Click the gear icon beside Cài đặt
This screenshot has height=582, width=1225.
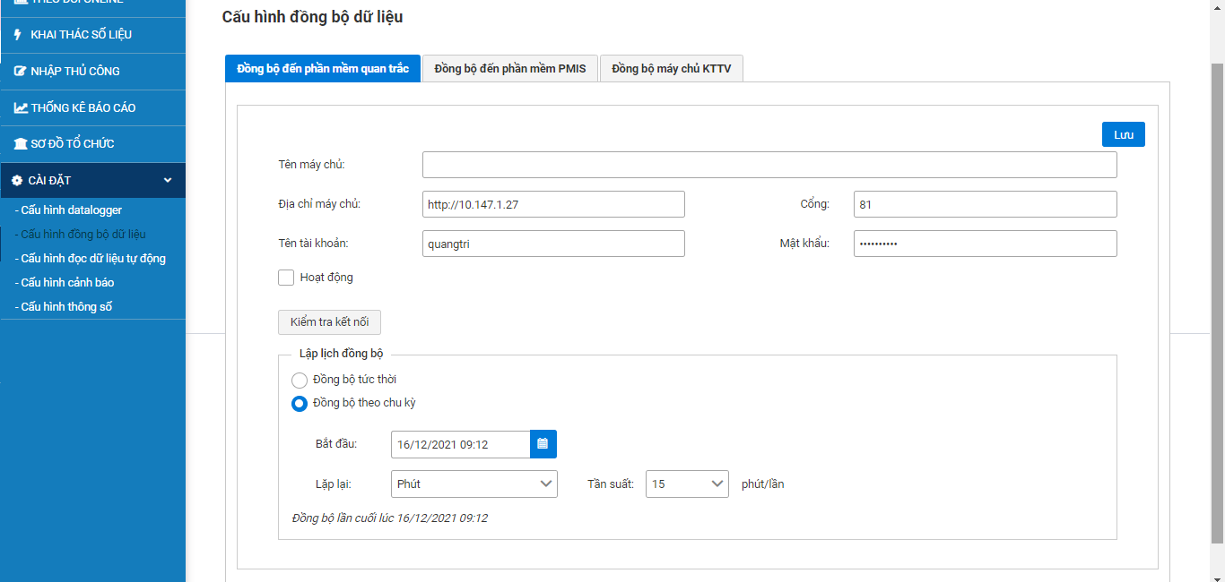coord(16,181)
